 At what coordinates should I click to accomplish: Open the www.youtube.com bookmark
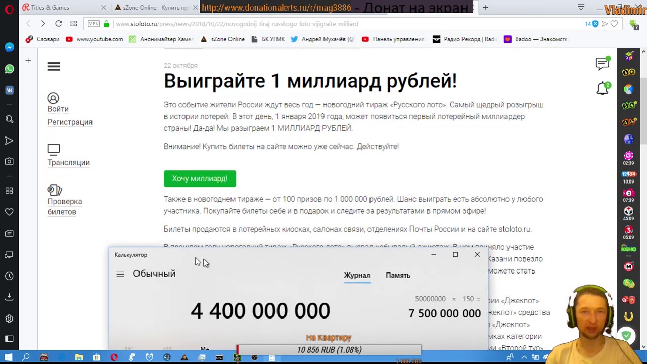pyautogui.click(x=94, y=39)
